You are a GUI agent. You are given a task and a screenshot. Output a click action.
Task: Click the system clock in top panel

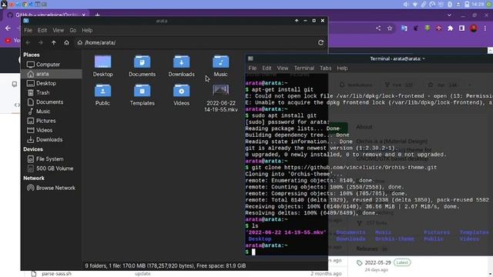478,5
